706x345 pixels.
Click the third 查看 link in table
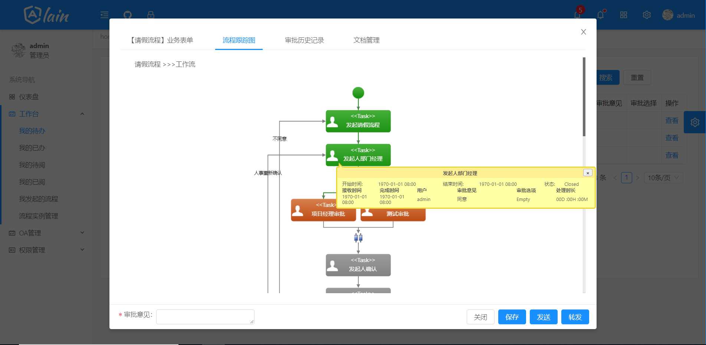(x=672, y=155)
